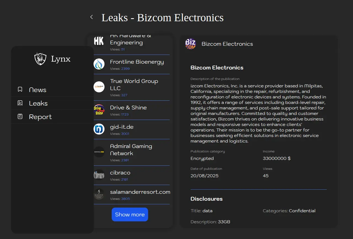Click the Report checklist icon

(x=20, y=117)
